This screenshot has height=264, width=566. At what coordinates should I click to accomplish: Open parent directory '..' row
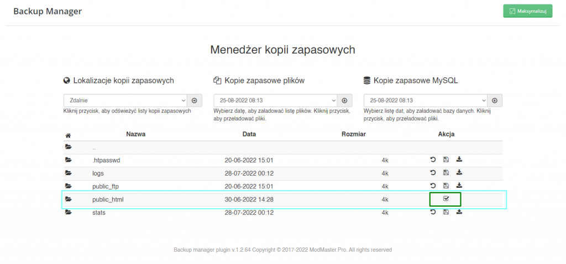pos(283,147)
